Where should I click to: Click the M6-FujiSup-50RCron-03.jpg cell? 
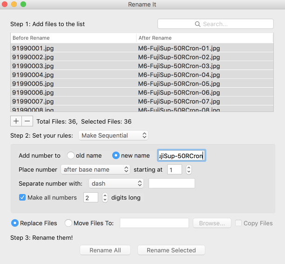coord(205,66)
